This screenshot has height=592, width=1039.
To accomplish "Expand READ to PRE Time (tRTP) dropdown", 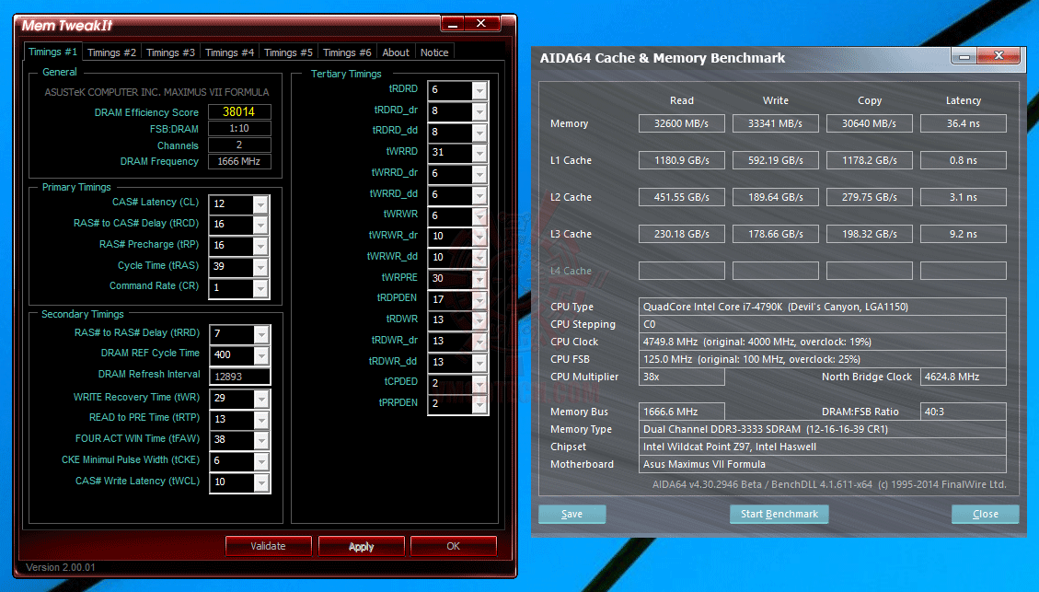I will (x=261, y=420).
